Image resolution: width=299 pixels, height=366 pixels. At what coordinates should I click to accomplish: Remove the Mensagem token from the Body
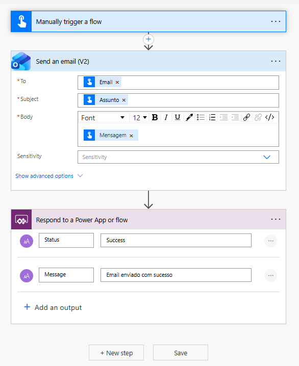(131, 136)
